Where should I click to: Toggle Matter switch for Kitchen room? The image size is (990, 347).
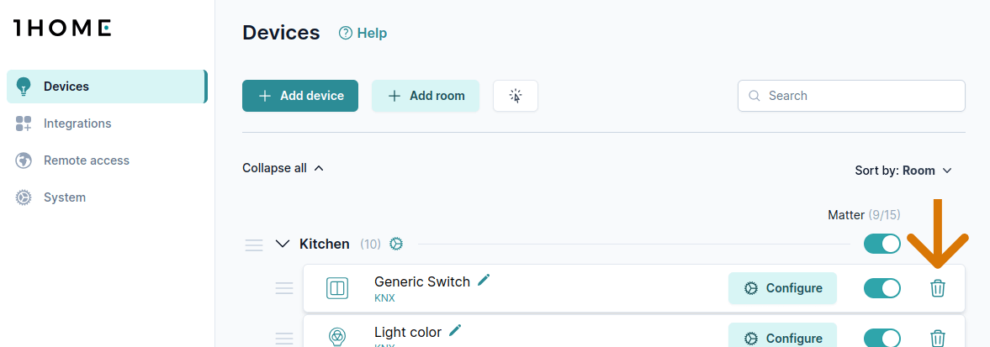pyautogui.click(x=881, y=244)
